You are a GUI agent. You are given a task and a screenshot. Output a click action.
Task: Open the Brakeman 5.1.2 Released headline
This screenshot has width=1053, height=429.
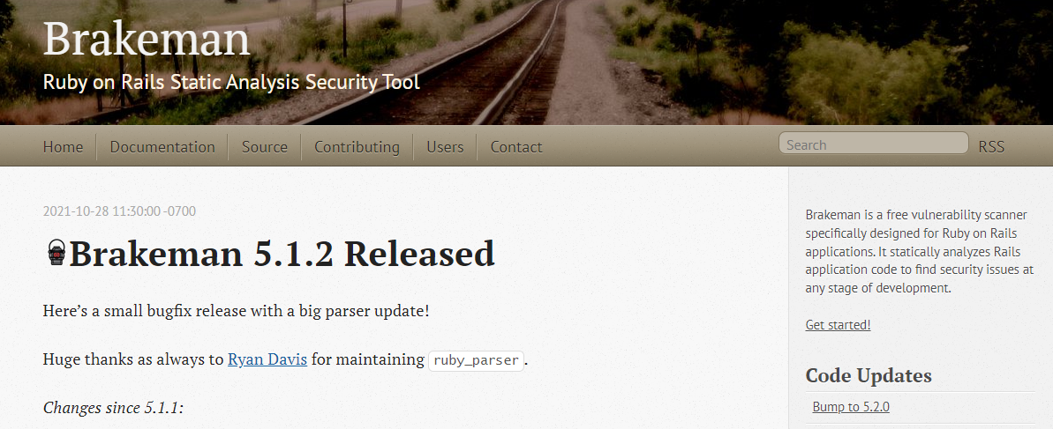(282, 254)
